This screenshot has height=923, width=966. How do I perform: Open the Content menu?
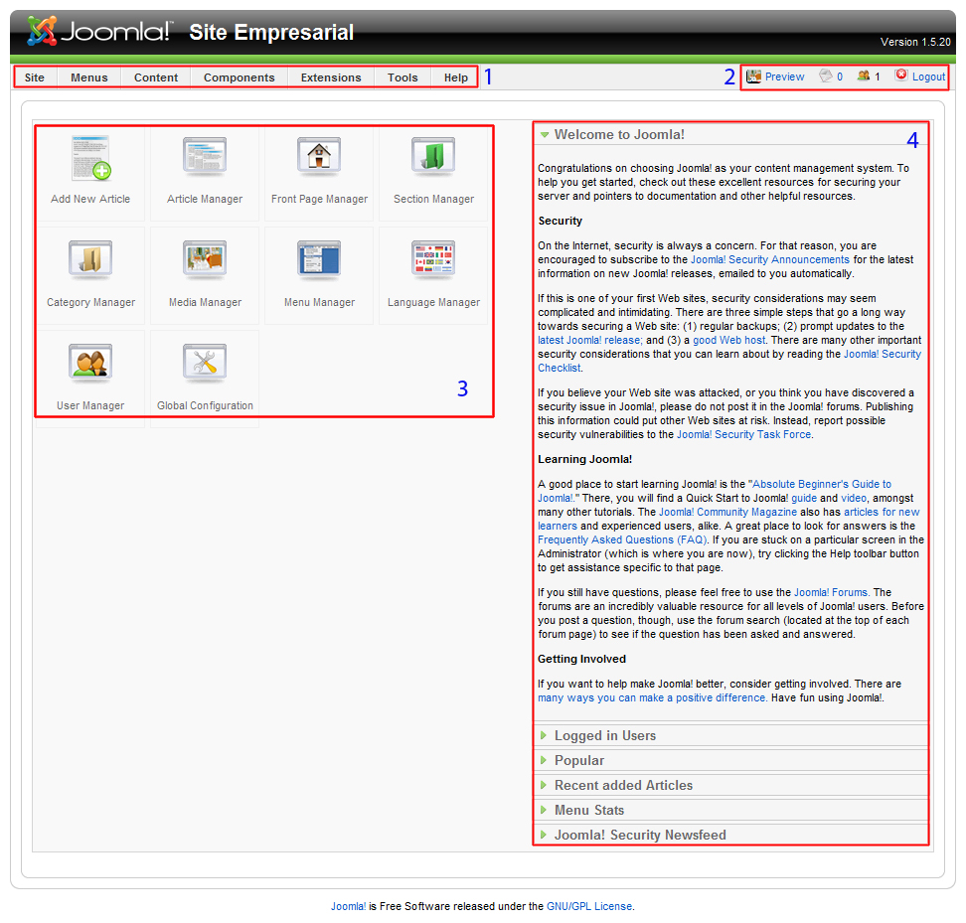point(156,77)
